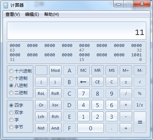
Task: Click the digit 9 button
Action: (x=112, y=93)
